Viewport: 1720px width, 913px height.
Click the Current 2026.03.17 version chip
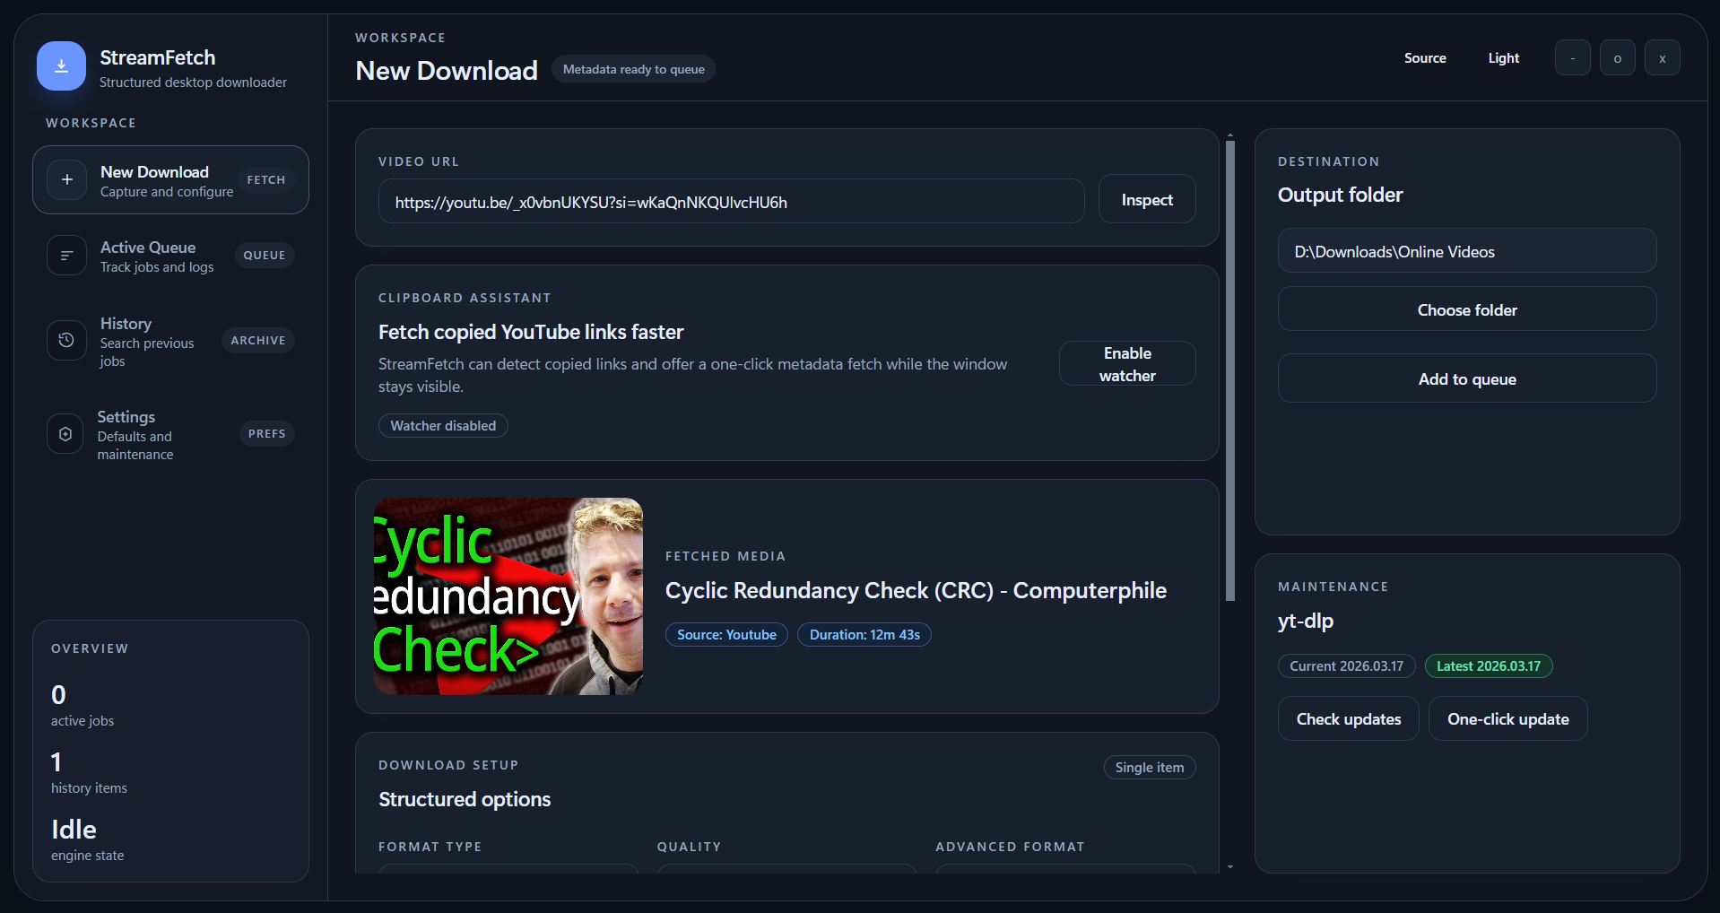(1347, 666)
